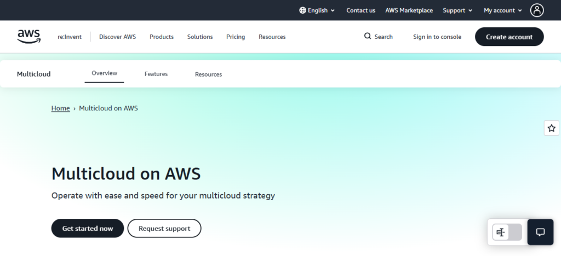Image resolution: width=561 pixels, height=256 pixels.
Task: Open the re:Invent menu item
Action: 70,37
